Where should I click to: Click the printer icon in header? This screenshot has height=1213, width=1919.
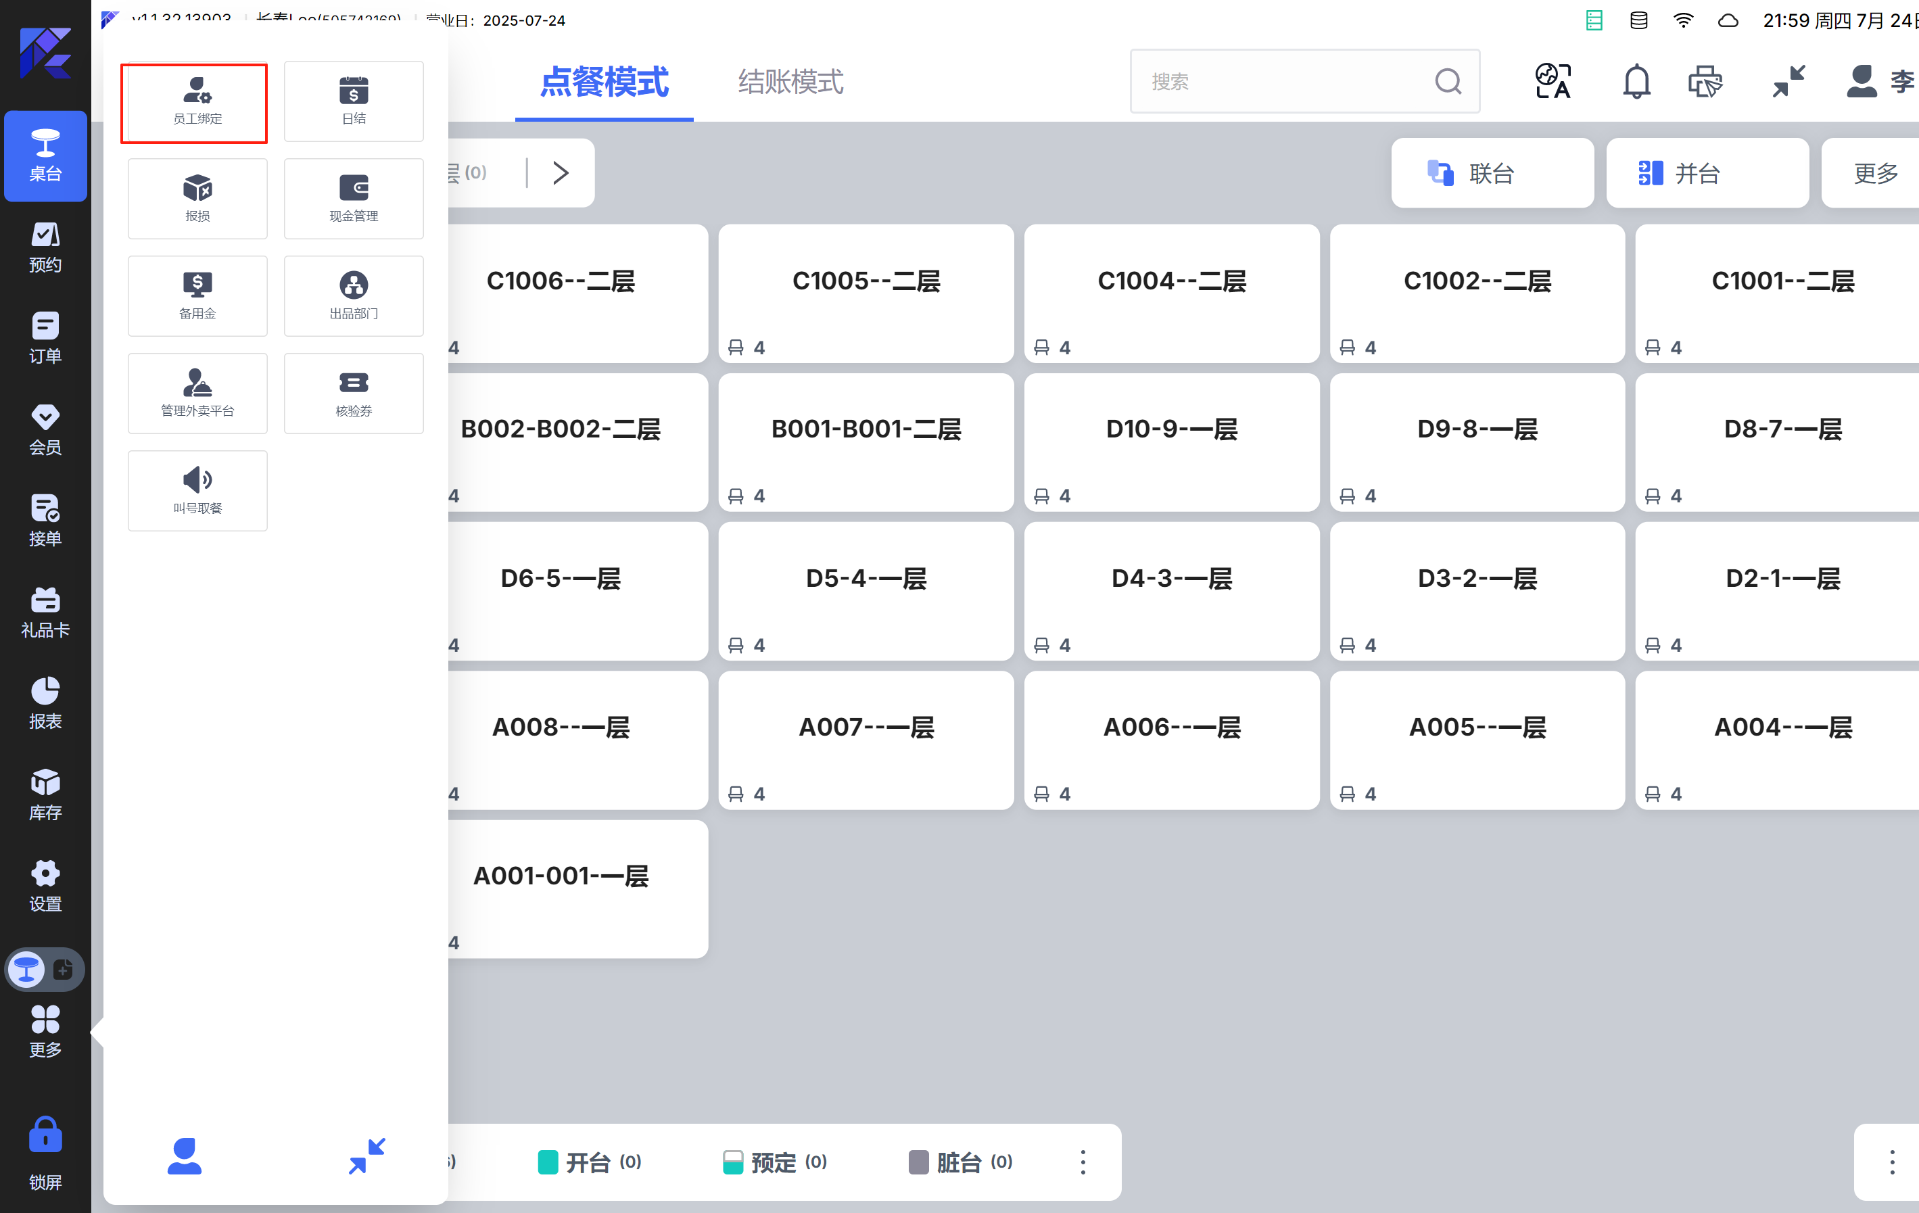coord(1705,81)
